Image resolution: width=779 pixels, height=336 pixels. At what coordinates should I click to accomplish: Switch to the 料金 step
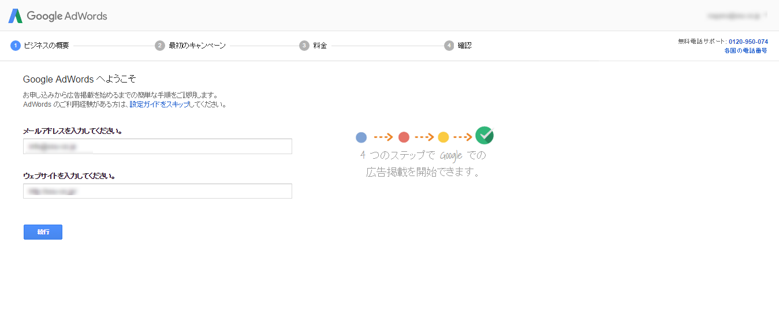coord(320,46)
